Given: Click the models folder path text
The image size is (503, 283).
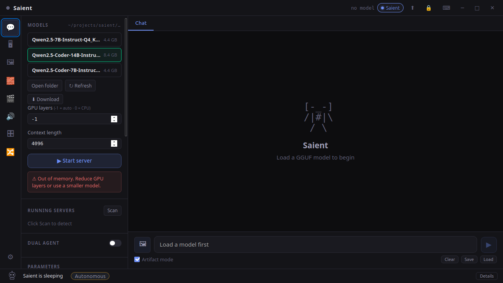Looking at the screenshot, I should (x=94, y=25).
